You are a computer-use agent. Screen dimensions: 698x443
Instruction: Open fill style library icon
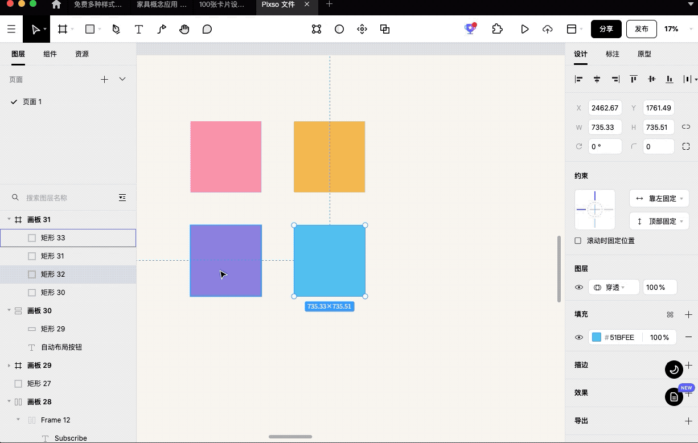point(670,314)
